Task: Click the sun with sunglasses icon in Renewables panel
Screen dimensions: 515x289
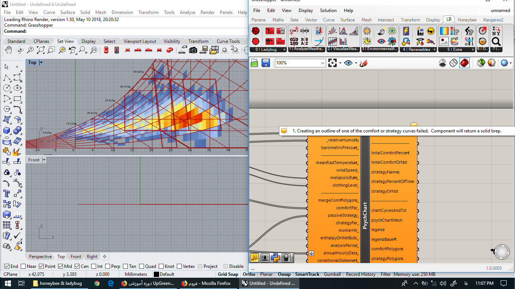Action: (431, 31)
